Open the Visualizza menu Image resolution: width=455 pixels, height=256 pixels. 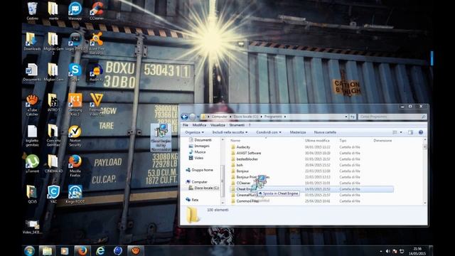point(218,125)
